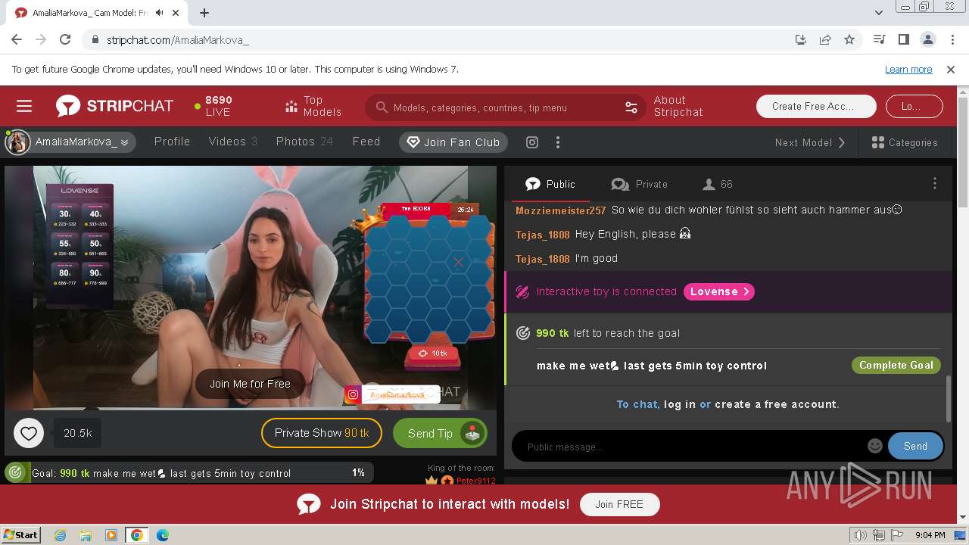Toggle browser side panel

click(903, 39)
